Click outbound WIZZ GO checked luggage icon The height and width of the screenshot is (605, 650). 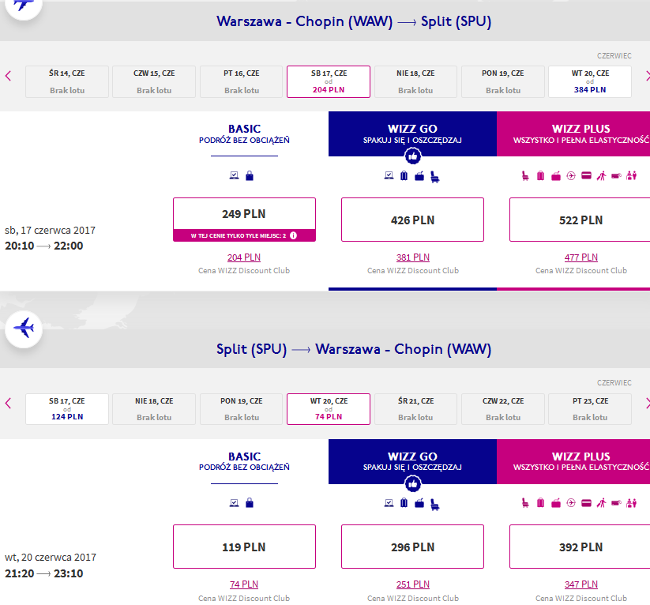(404, 176)
